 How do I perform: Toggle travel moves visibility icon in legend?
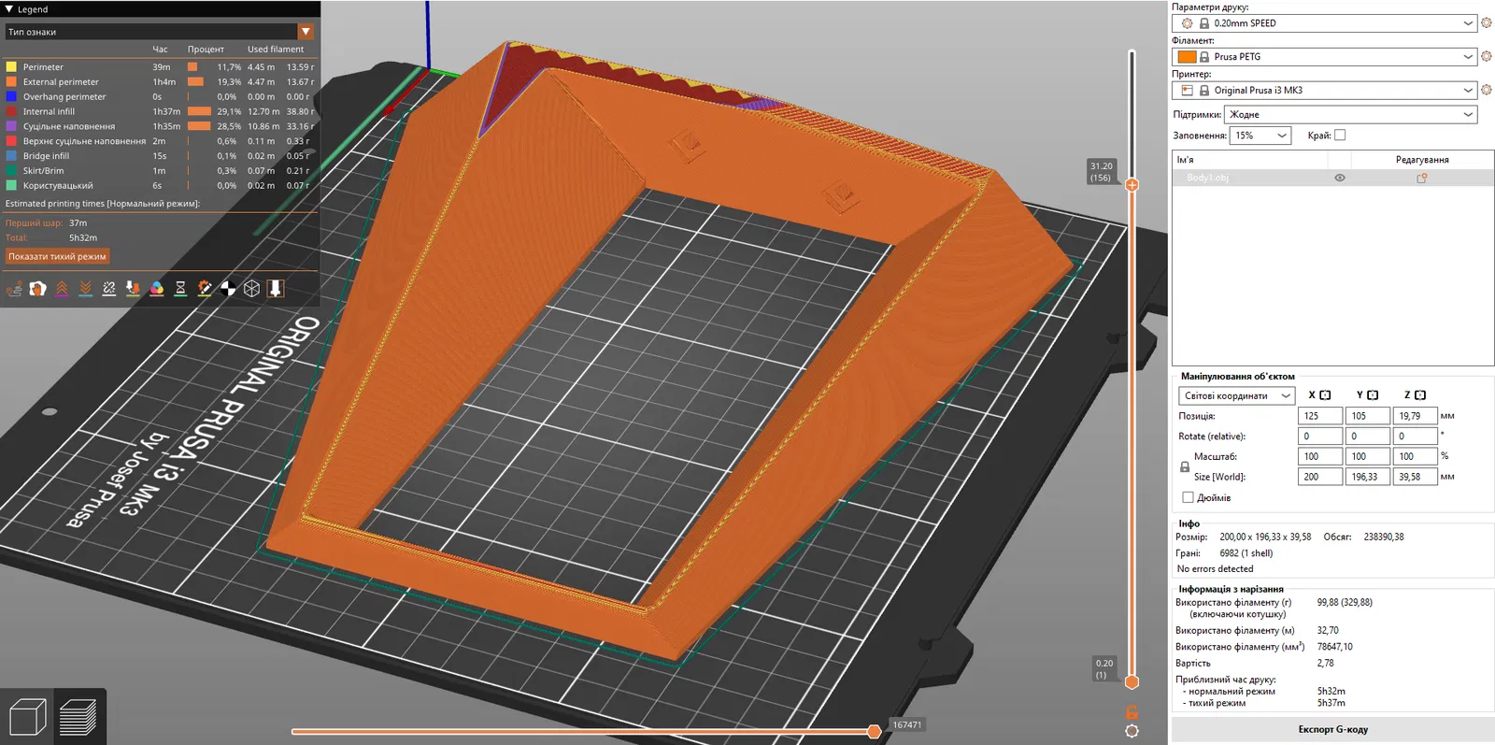pos(14,289)
